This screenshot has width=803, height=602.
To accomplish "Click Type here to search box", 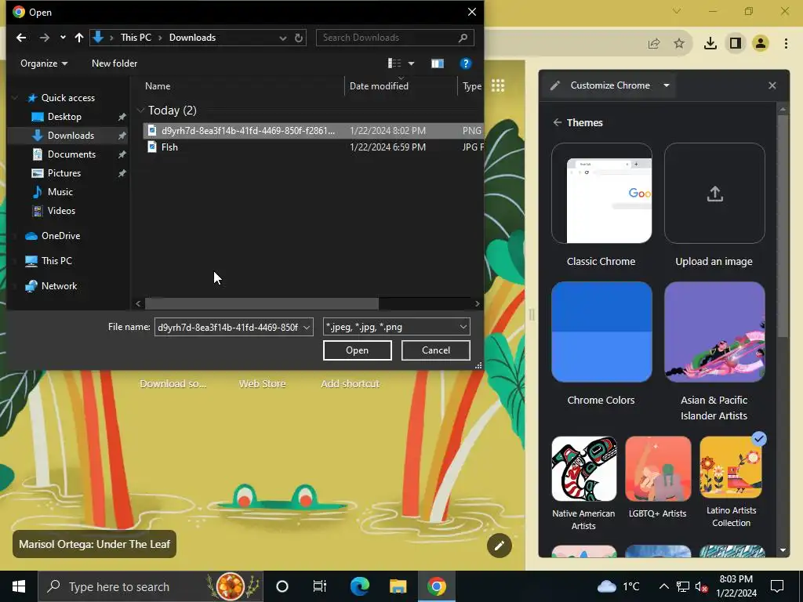I will (x=151, y=586).
